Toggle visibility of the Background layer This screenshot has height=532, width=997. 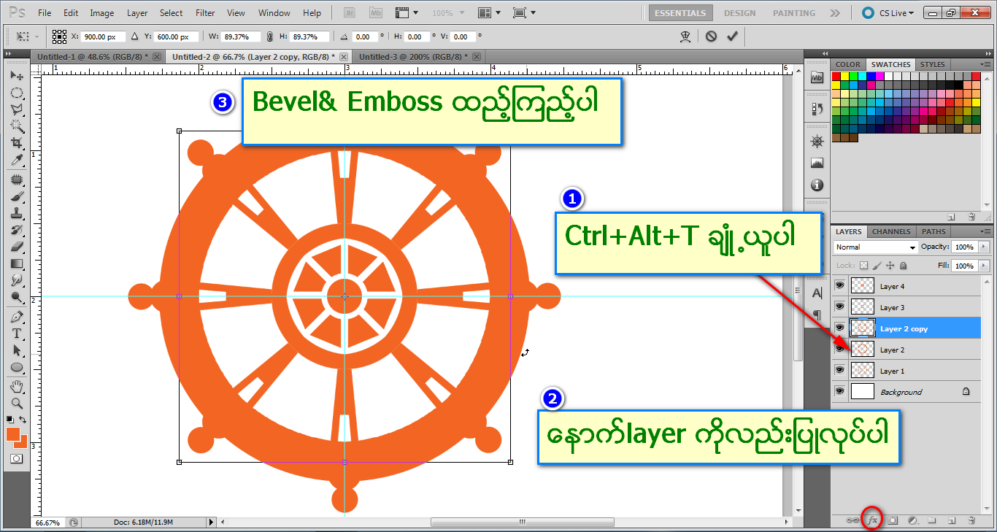click(x=839, y=391)
